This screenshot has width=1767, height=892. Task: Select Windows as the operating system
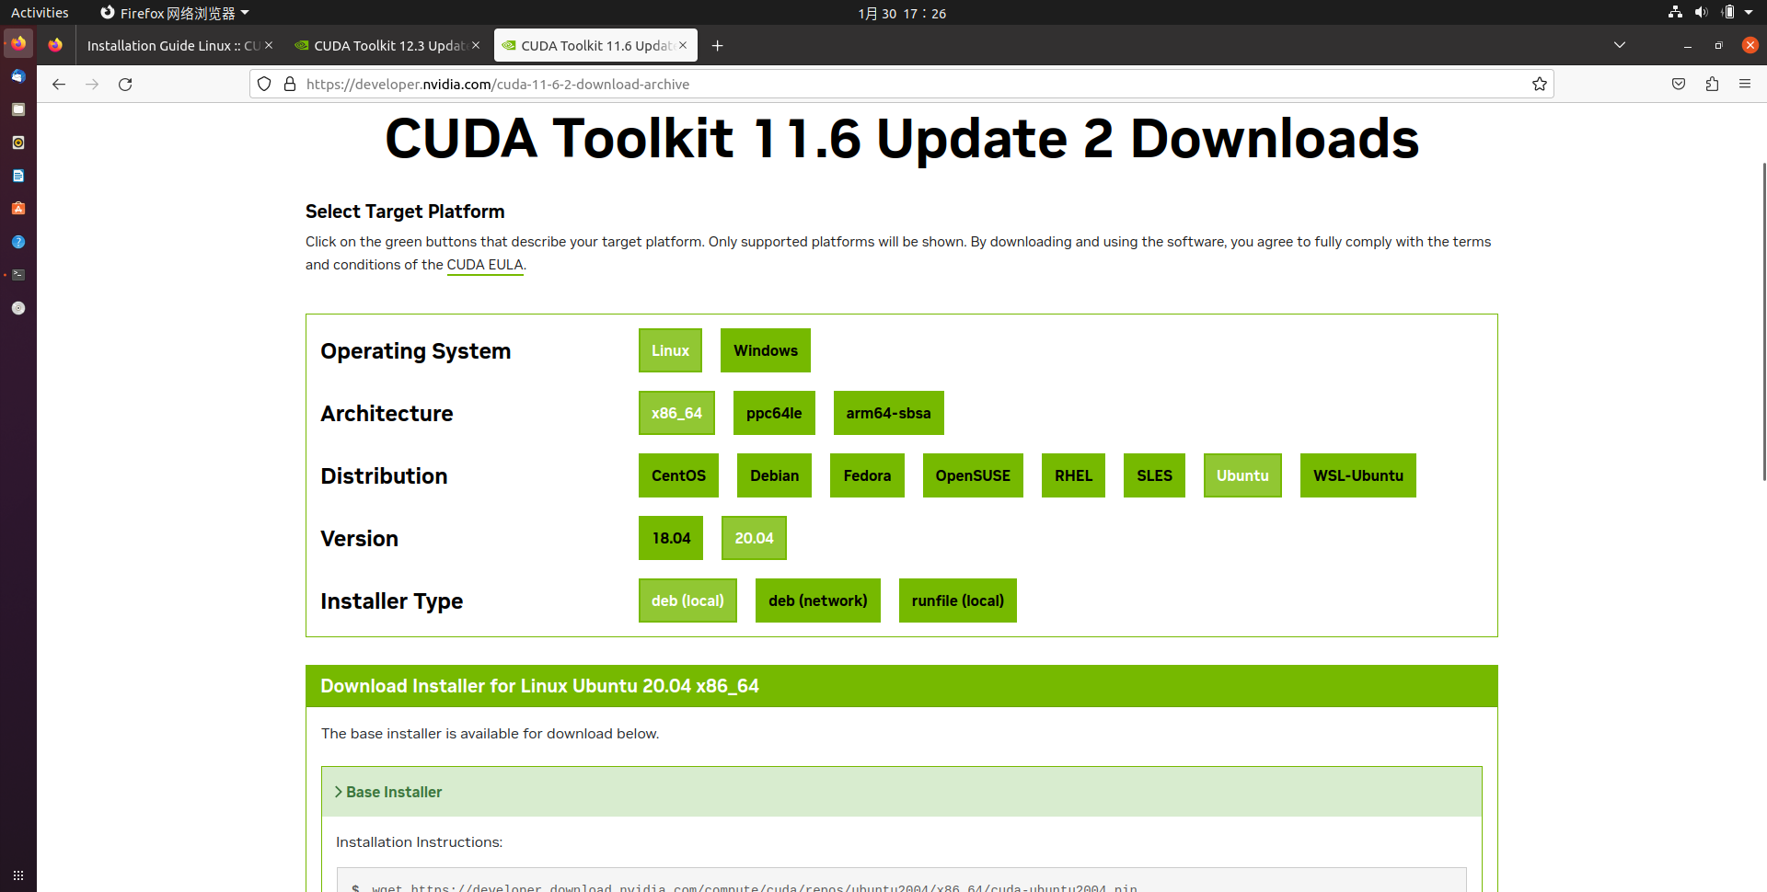[x=765, y=350]
